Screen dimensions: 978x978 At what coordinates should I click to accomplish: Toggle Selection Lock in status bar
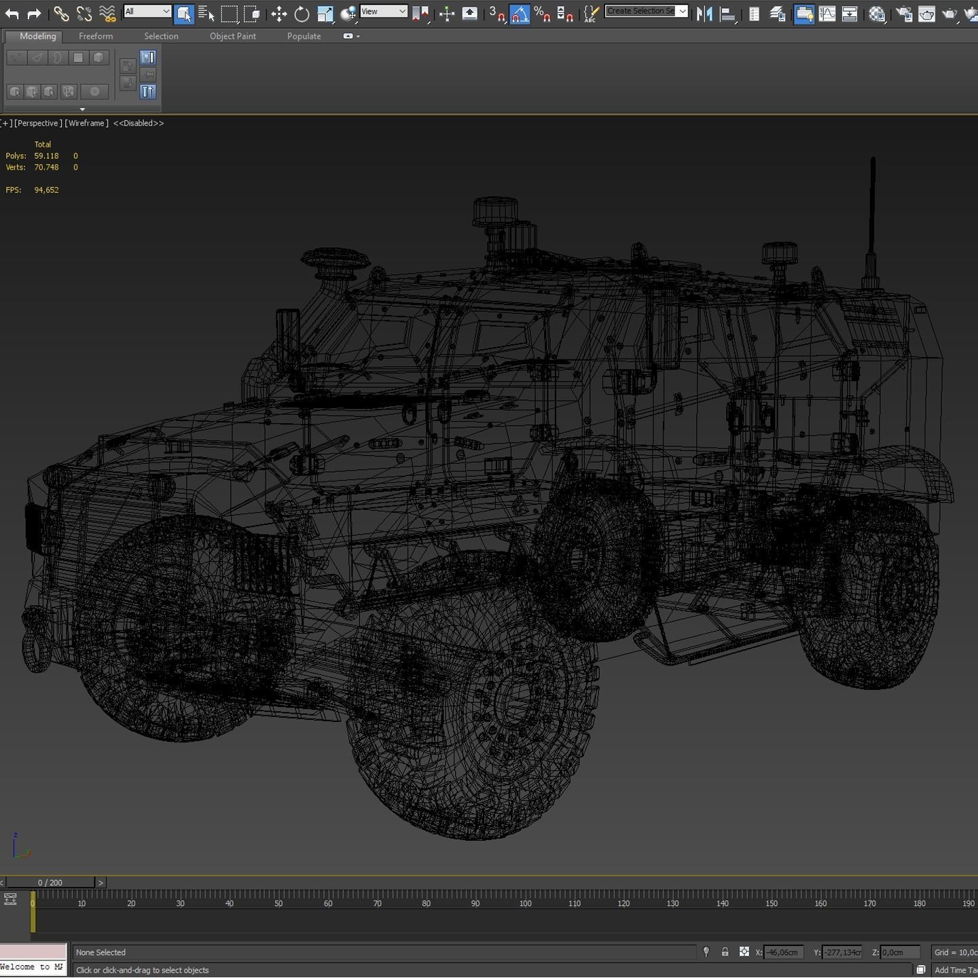(725, 952)
